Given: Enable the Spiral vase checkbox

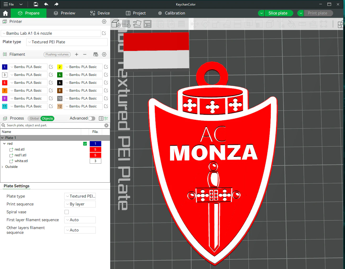Looking at the screenshot, I should coord(67,212).
